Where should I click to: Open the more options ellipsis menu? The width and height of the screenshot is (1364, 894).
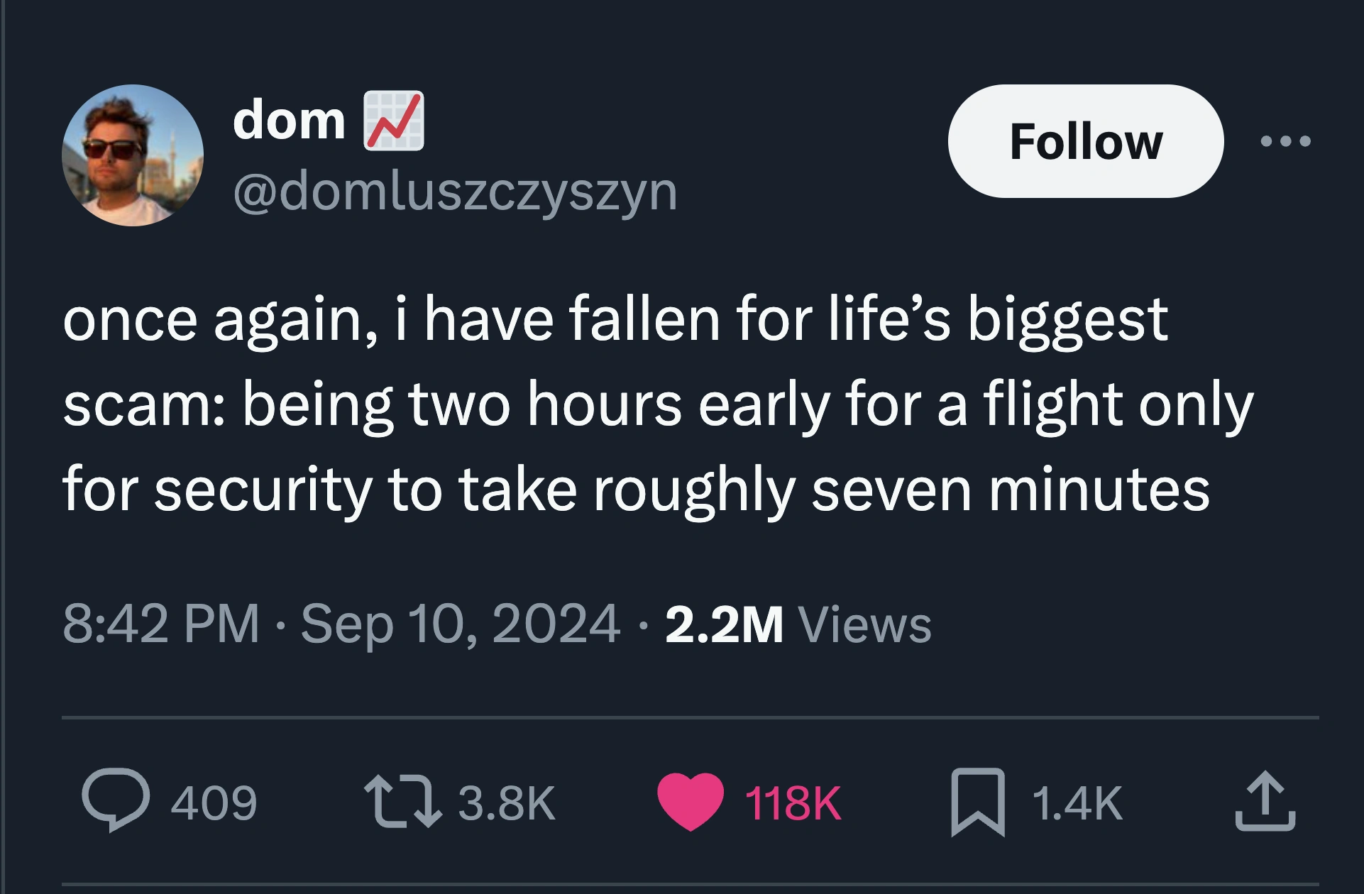click(x=1287, y=140)
